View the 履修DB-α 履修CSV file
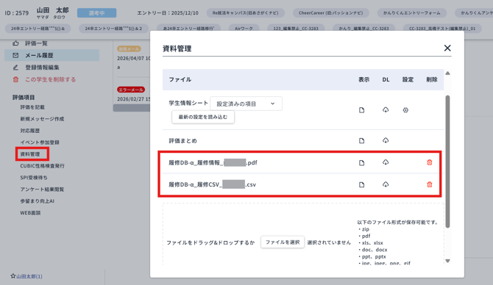This screenshot has width=493, height=285. point(361,185)
